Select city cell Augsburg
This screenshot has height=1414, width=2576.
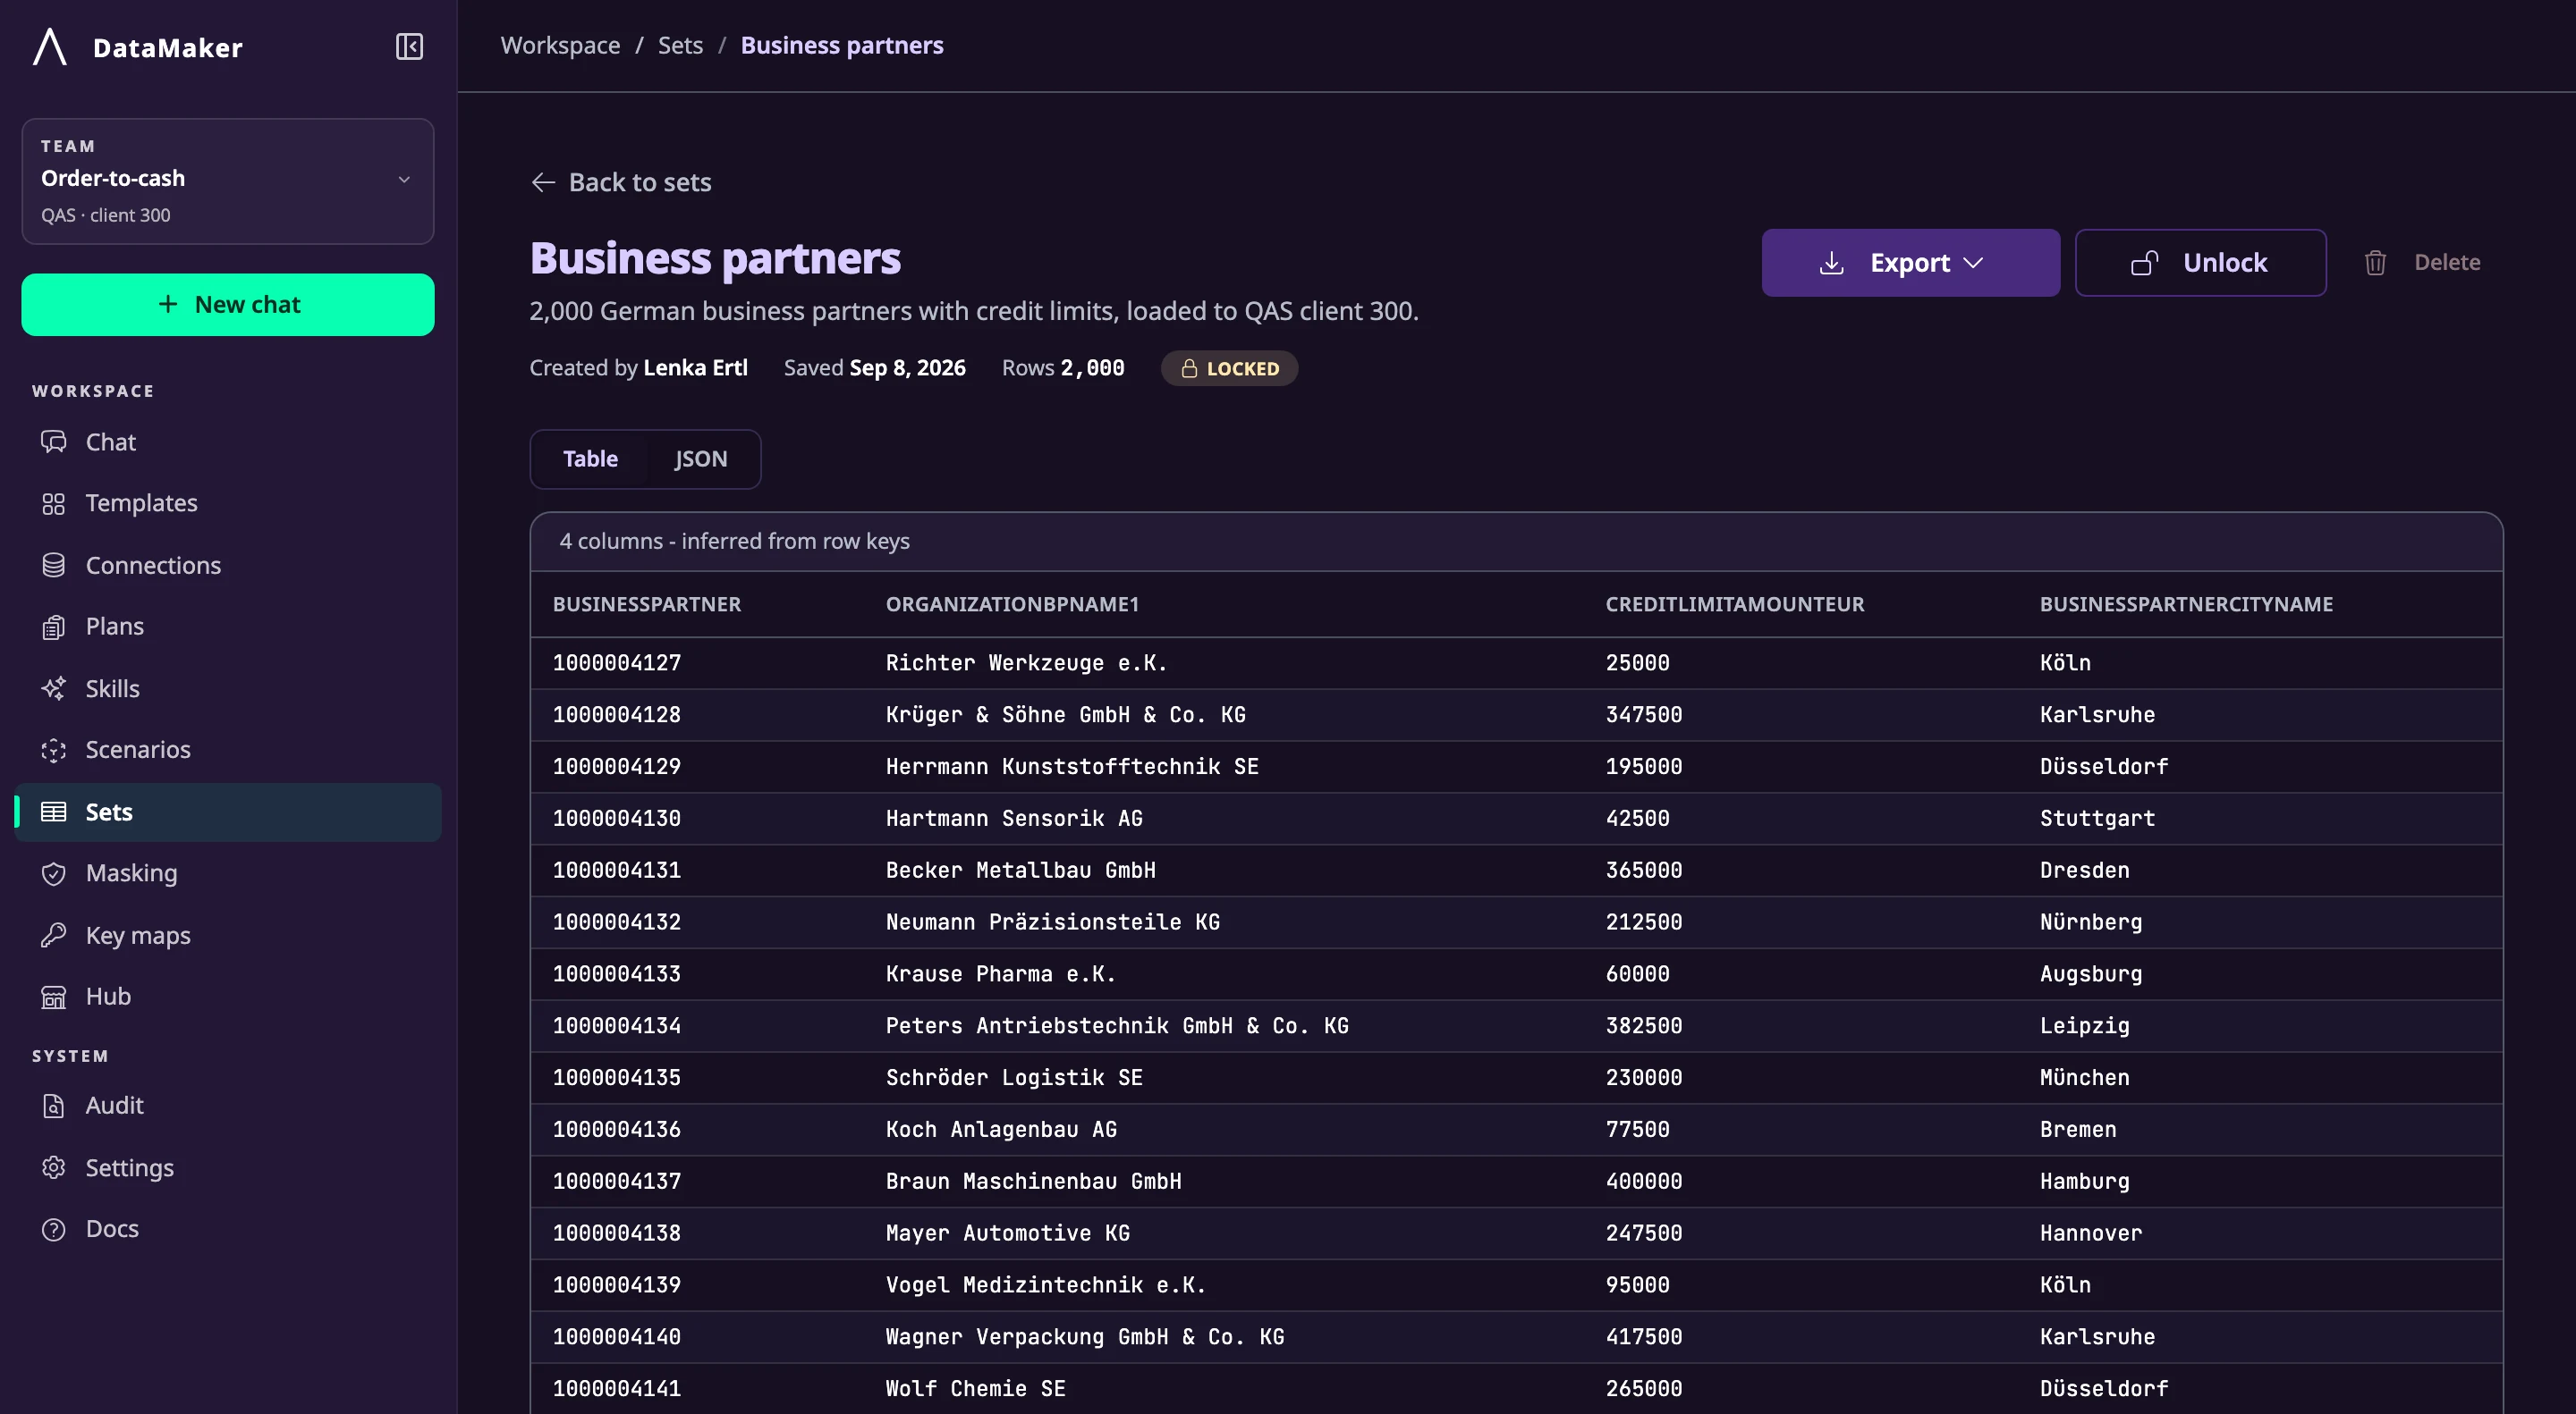[x=2091, y=974]
